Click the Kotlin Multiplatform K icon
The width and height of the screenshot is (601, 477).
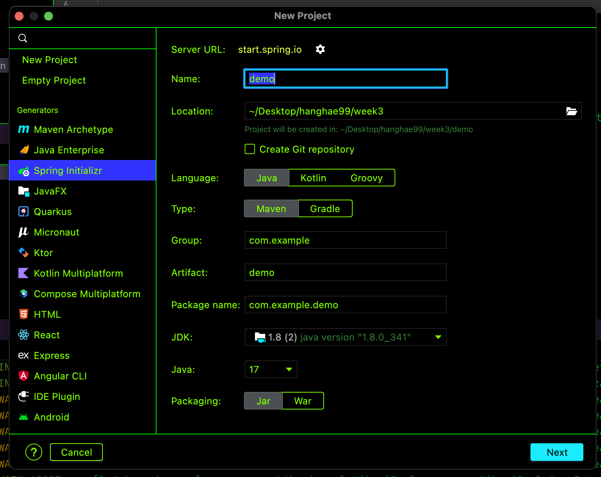[24, 273]
